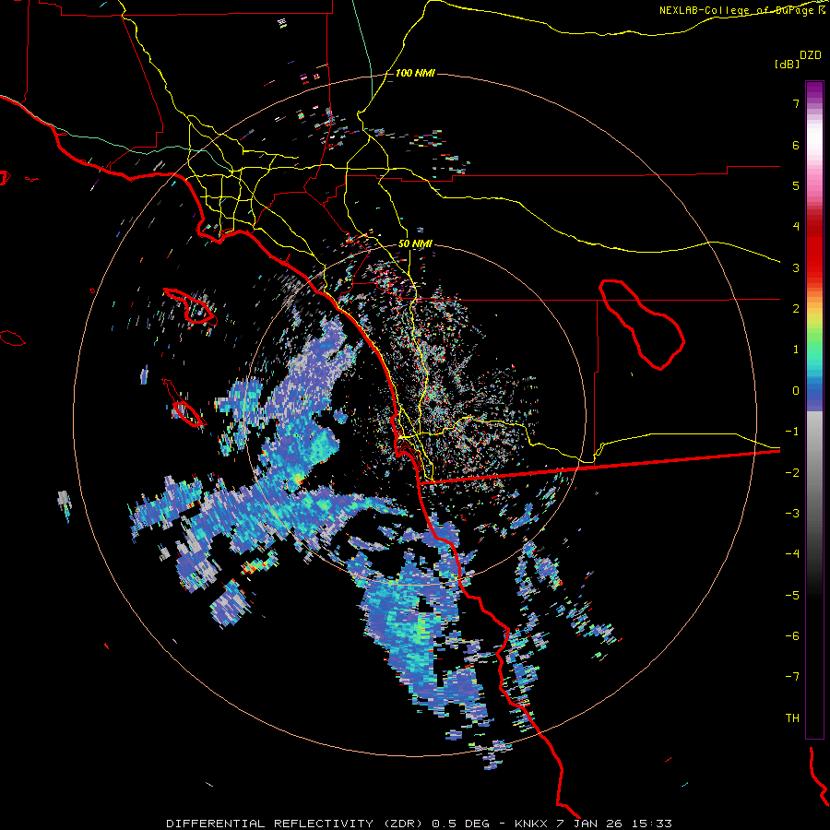This screenshot has width=830, height=830.
Task: Click the 5 value on the color scale
Action: 796,185
